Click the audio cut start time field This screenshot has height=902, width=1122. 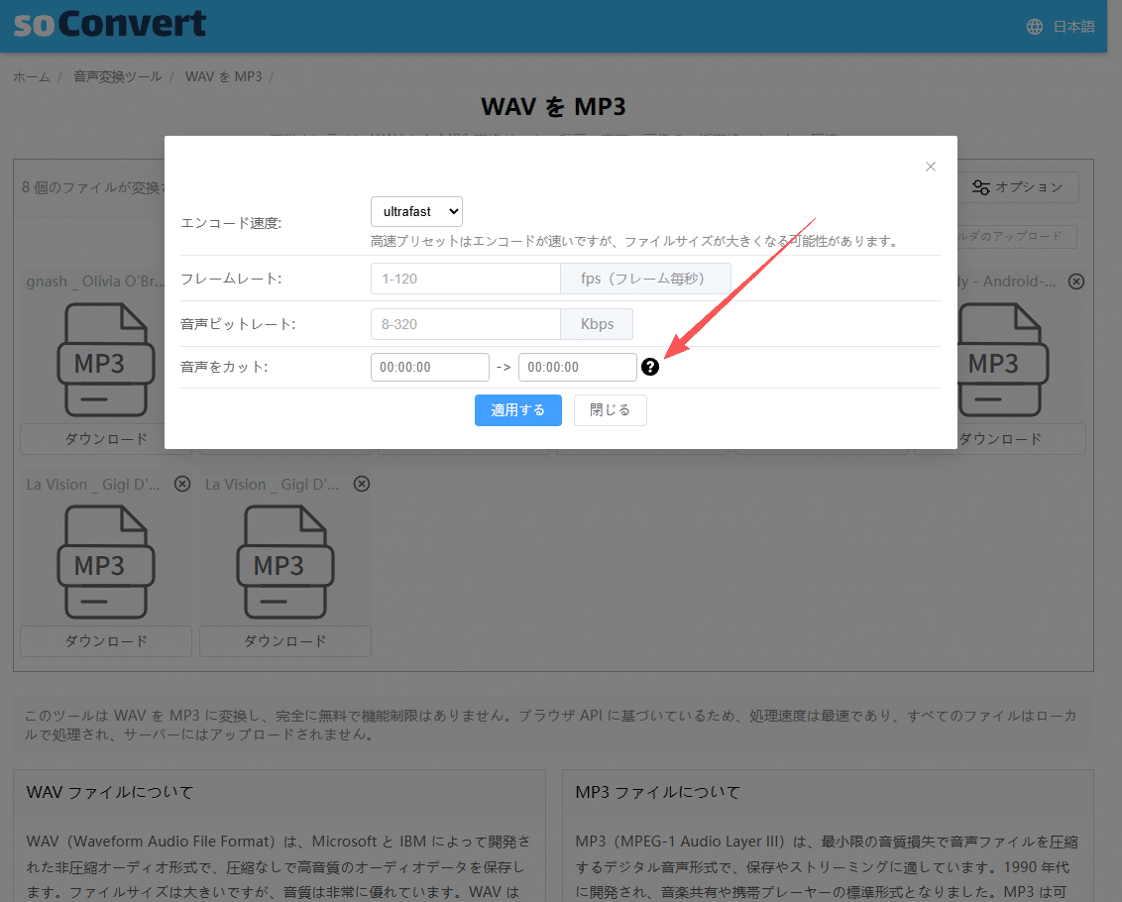(429, 367)
